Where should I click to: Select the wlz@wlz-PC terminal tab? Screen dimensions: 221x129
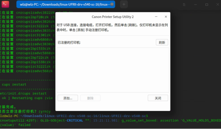(66, 4)
